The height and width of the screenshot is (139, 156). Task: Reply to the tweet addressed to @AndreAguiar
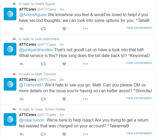[x=22, y=29]
